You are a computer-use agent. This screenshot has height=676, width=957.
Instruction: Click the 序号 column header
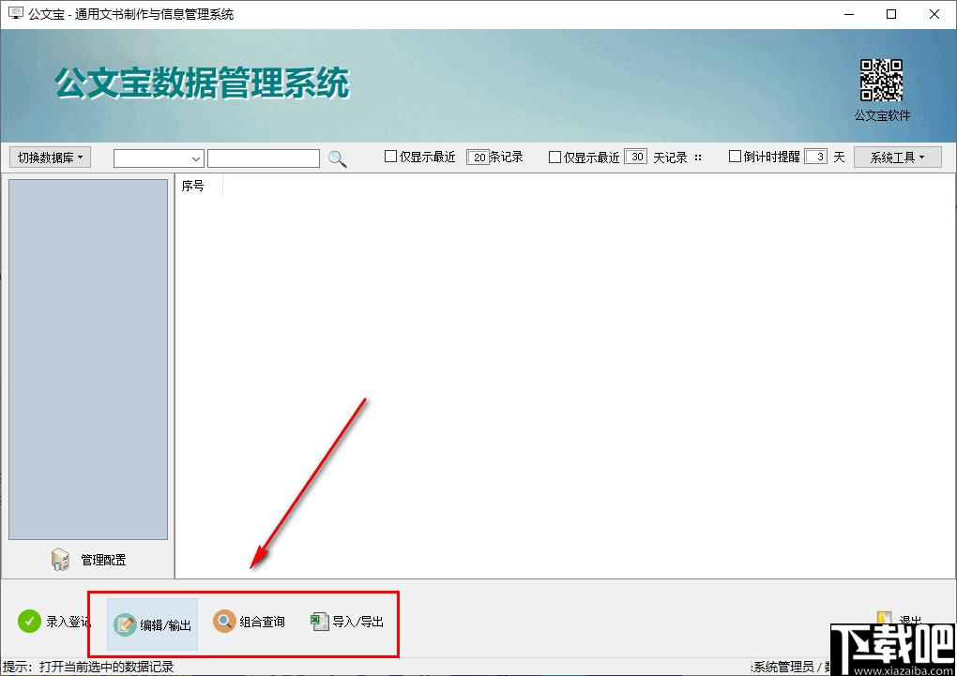(199, 186)
